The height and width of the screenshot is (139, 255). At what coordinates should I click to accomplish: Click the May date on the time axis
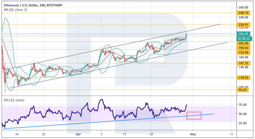(193, 135)
